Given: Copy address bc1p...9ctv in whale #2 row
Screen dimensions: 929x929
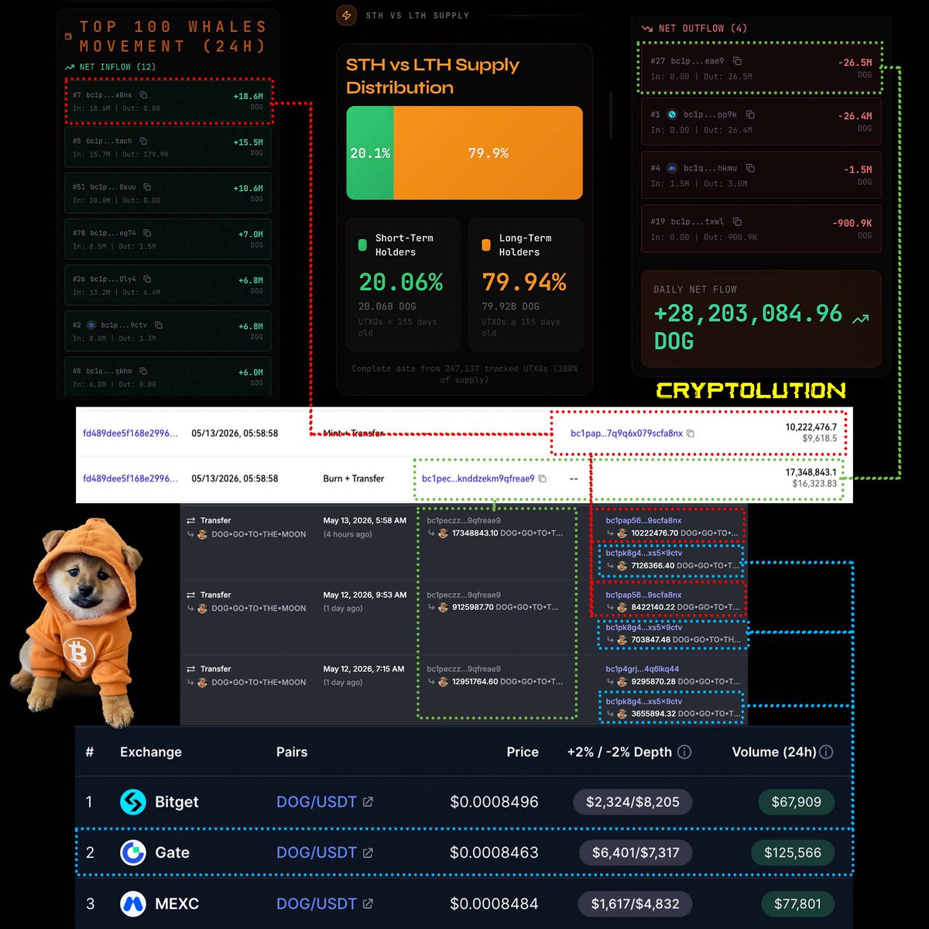Looking at the screenshot, I should [x=159, y=325].
